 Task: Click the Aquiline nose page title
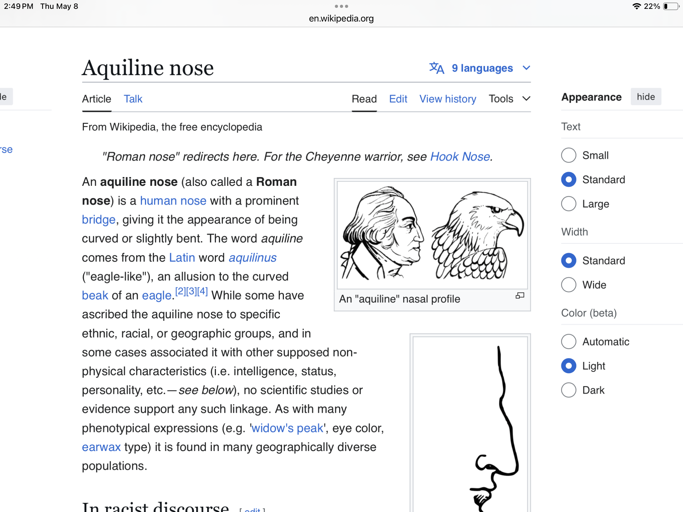tap(148, 68)
